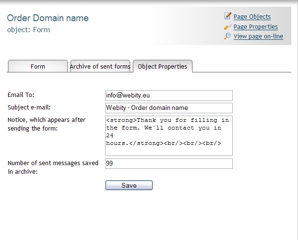This screenshot has height=240, width=298.
Task: Click the Subject e-mail label
Action: [x=29, y=108]
